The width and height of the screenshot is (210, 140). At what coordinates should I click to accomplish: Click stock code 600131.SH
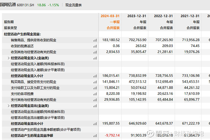(25, 5)
